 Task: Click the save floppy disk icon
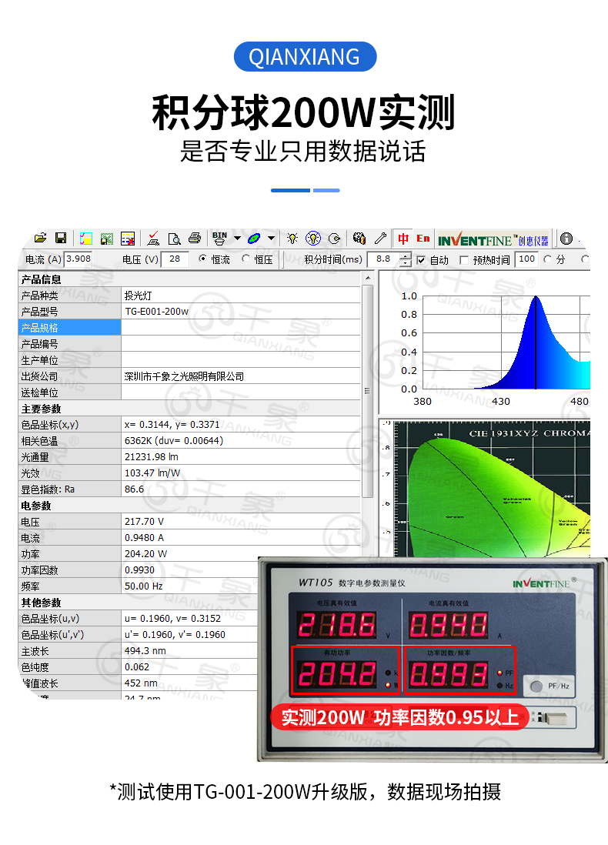click(x=60, y=239)
